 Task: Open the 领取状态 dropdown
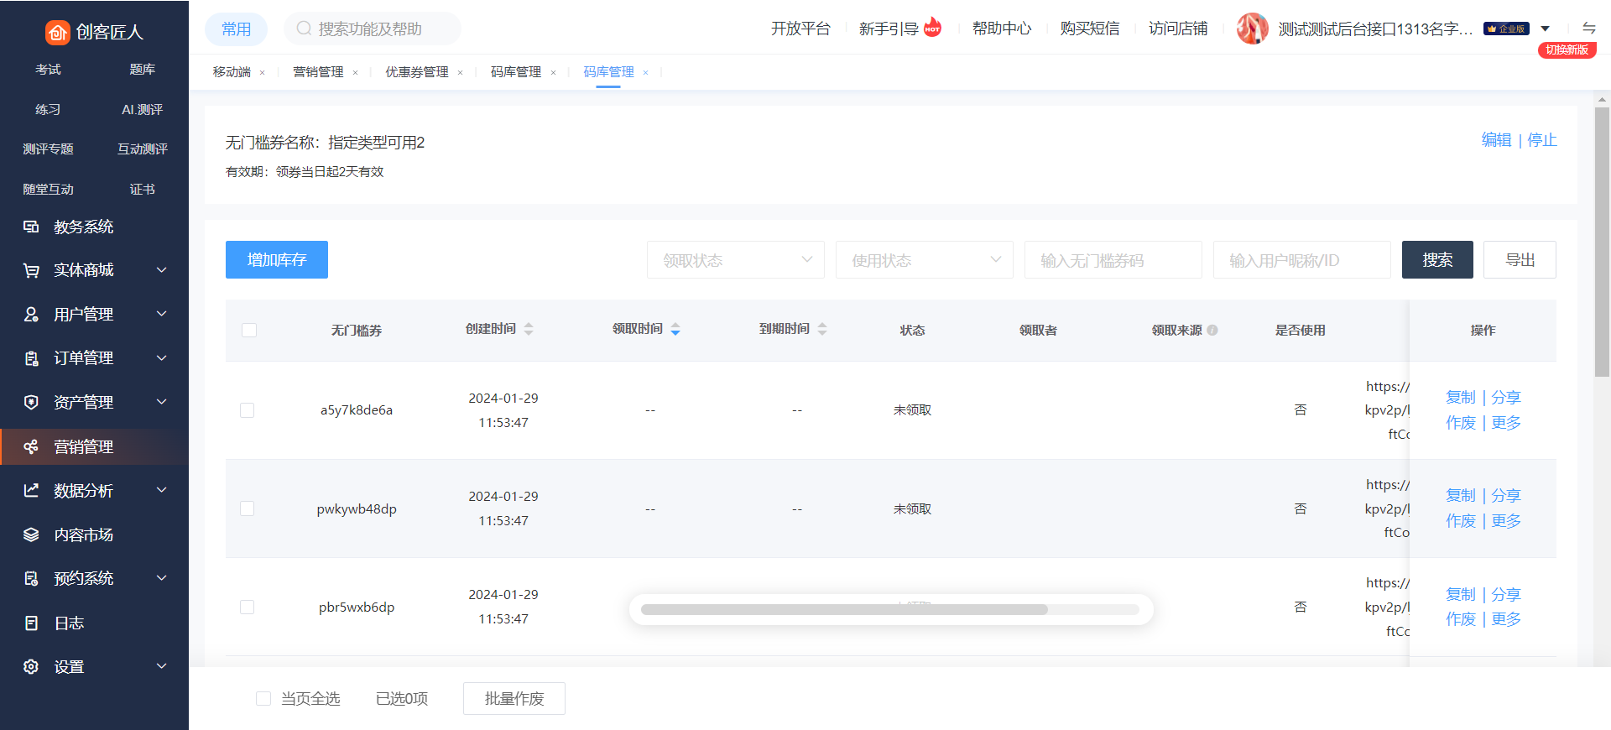(735, 260)
